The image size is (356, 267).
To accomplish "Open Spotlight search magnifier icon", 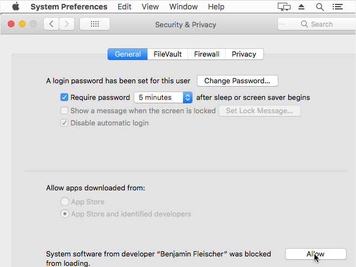I will pyautogui.click(x=319, y=7).
